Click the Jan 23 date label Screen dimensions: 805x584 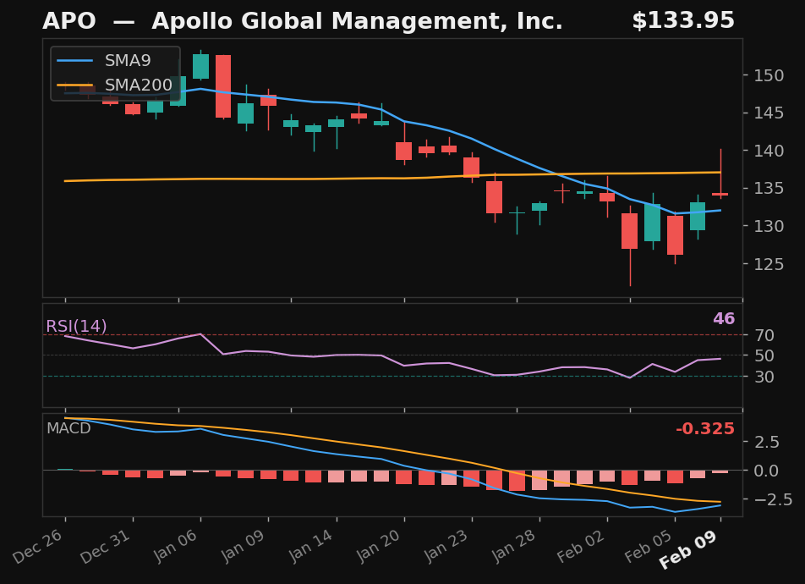pos(446,546)
